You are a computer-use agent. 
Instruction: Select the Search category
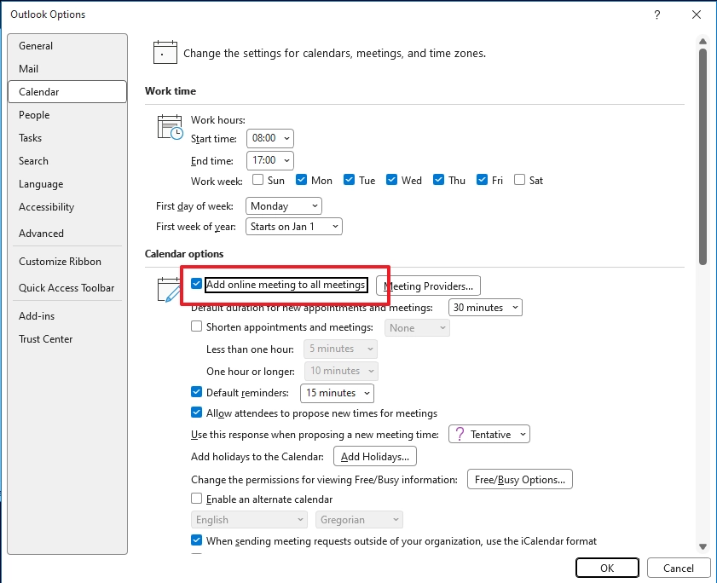tap(67, 161)
